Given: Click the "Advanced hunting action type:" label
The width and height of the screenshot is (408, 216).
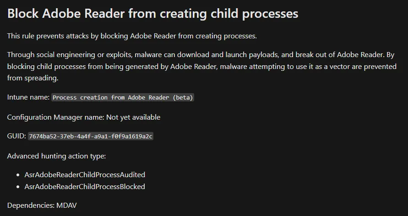Looking at the screenshot, I should click(56, 156).
